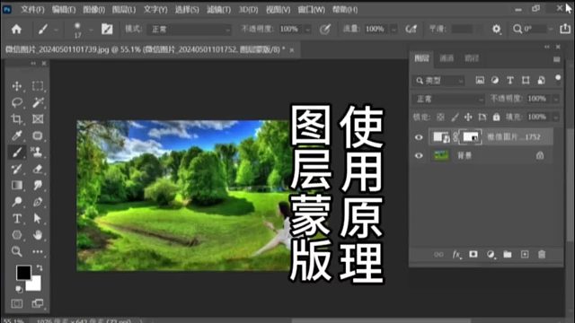Click the search magnifier icon in options bar
The image size is (575, 323).
[517, 29]
